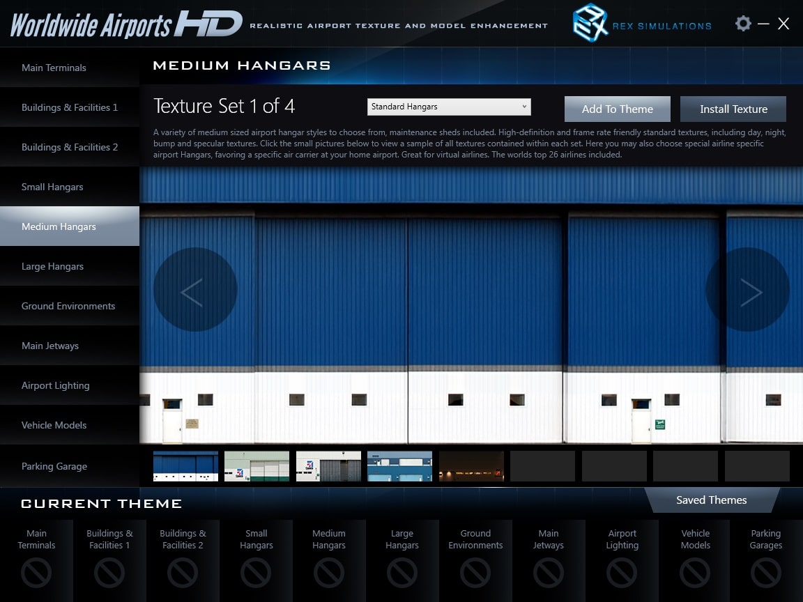Image resolution: width=803 pixels, height=602 pixels.
Task: Open Vehicle Models sidebar item
Action: coord(54,425)
